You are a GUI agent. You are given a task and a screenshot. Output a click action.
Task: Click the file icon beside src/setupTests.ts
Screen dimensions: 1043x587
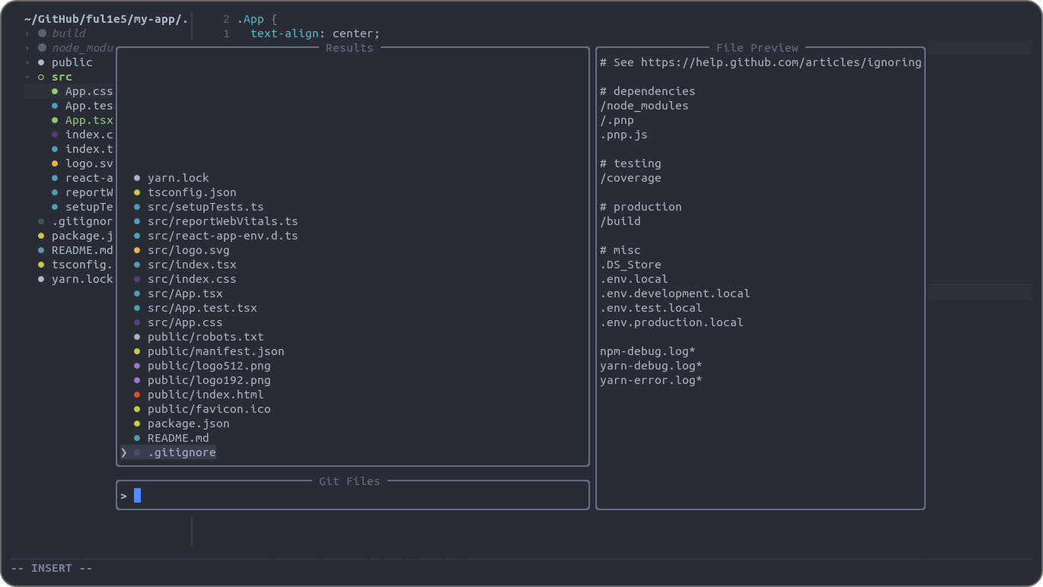137,207
